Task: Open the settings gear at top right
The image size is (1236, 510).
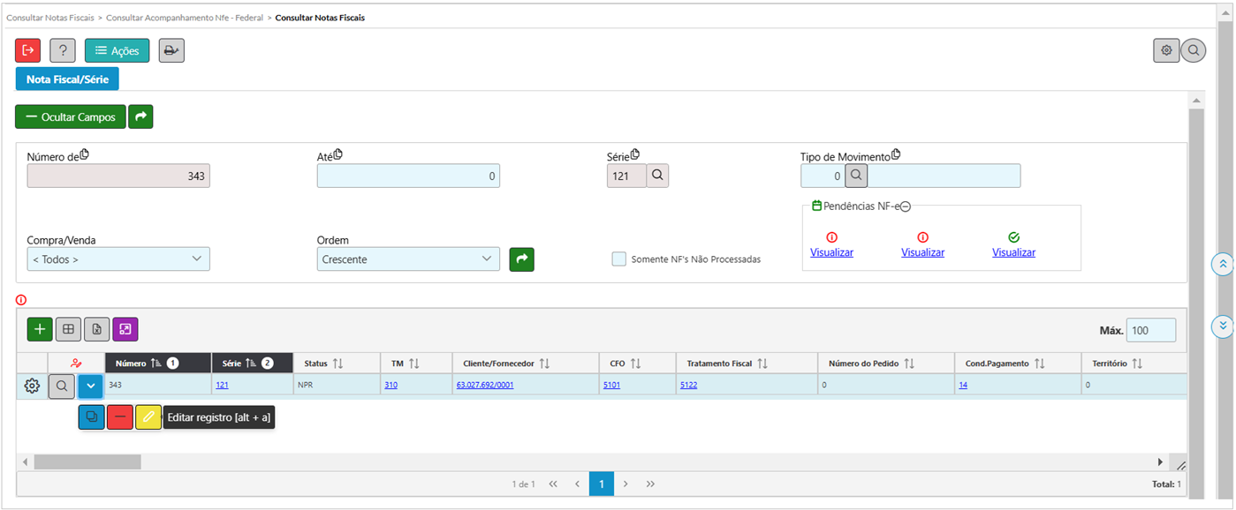Action: coord(1166,50)
